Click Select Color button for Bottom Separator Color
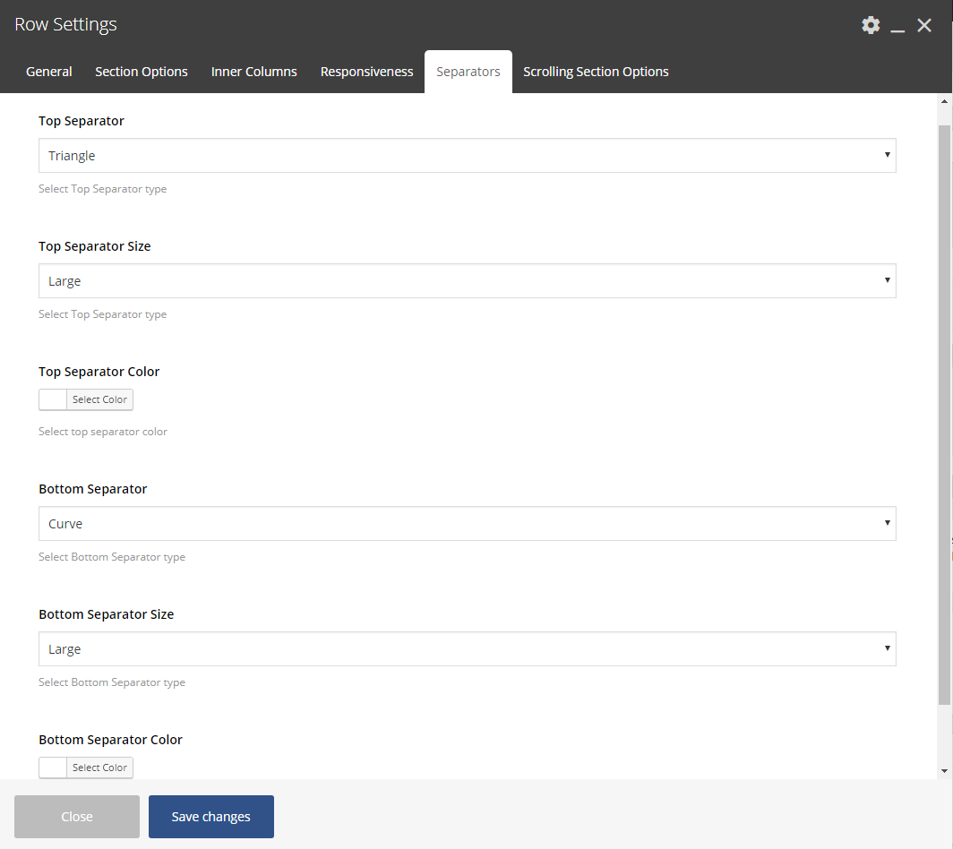953x849 pixels. [99, 768]
